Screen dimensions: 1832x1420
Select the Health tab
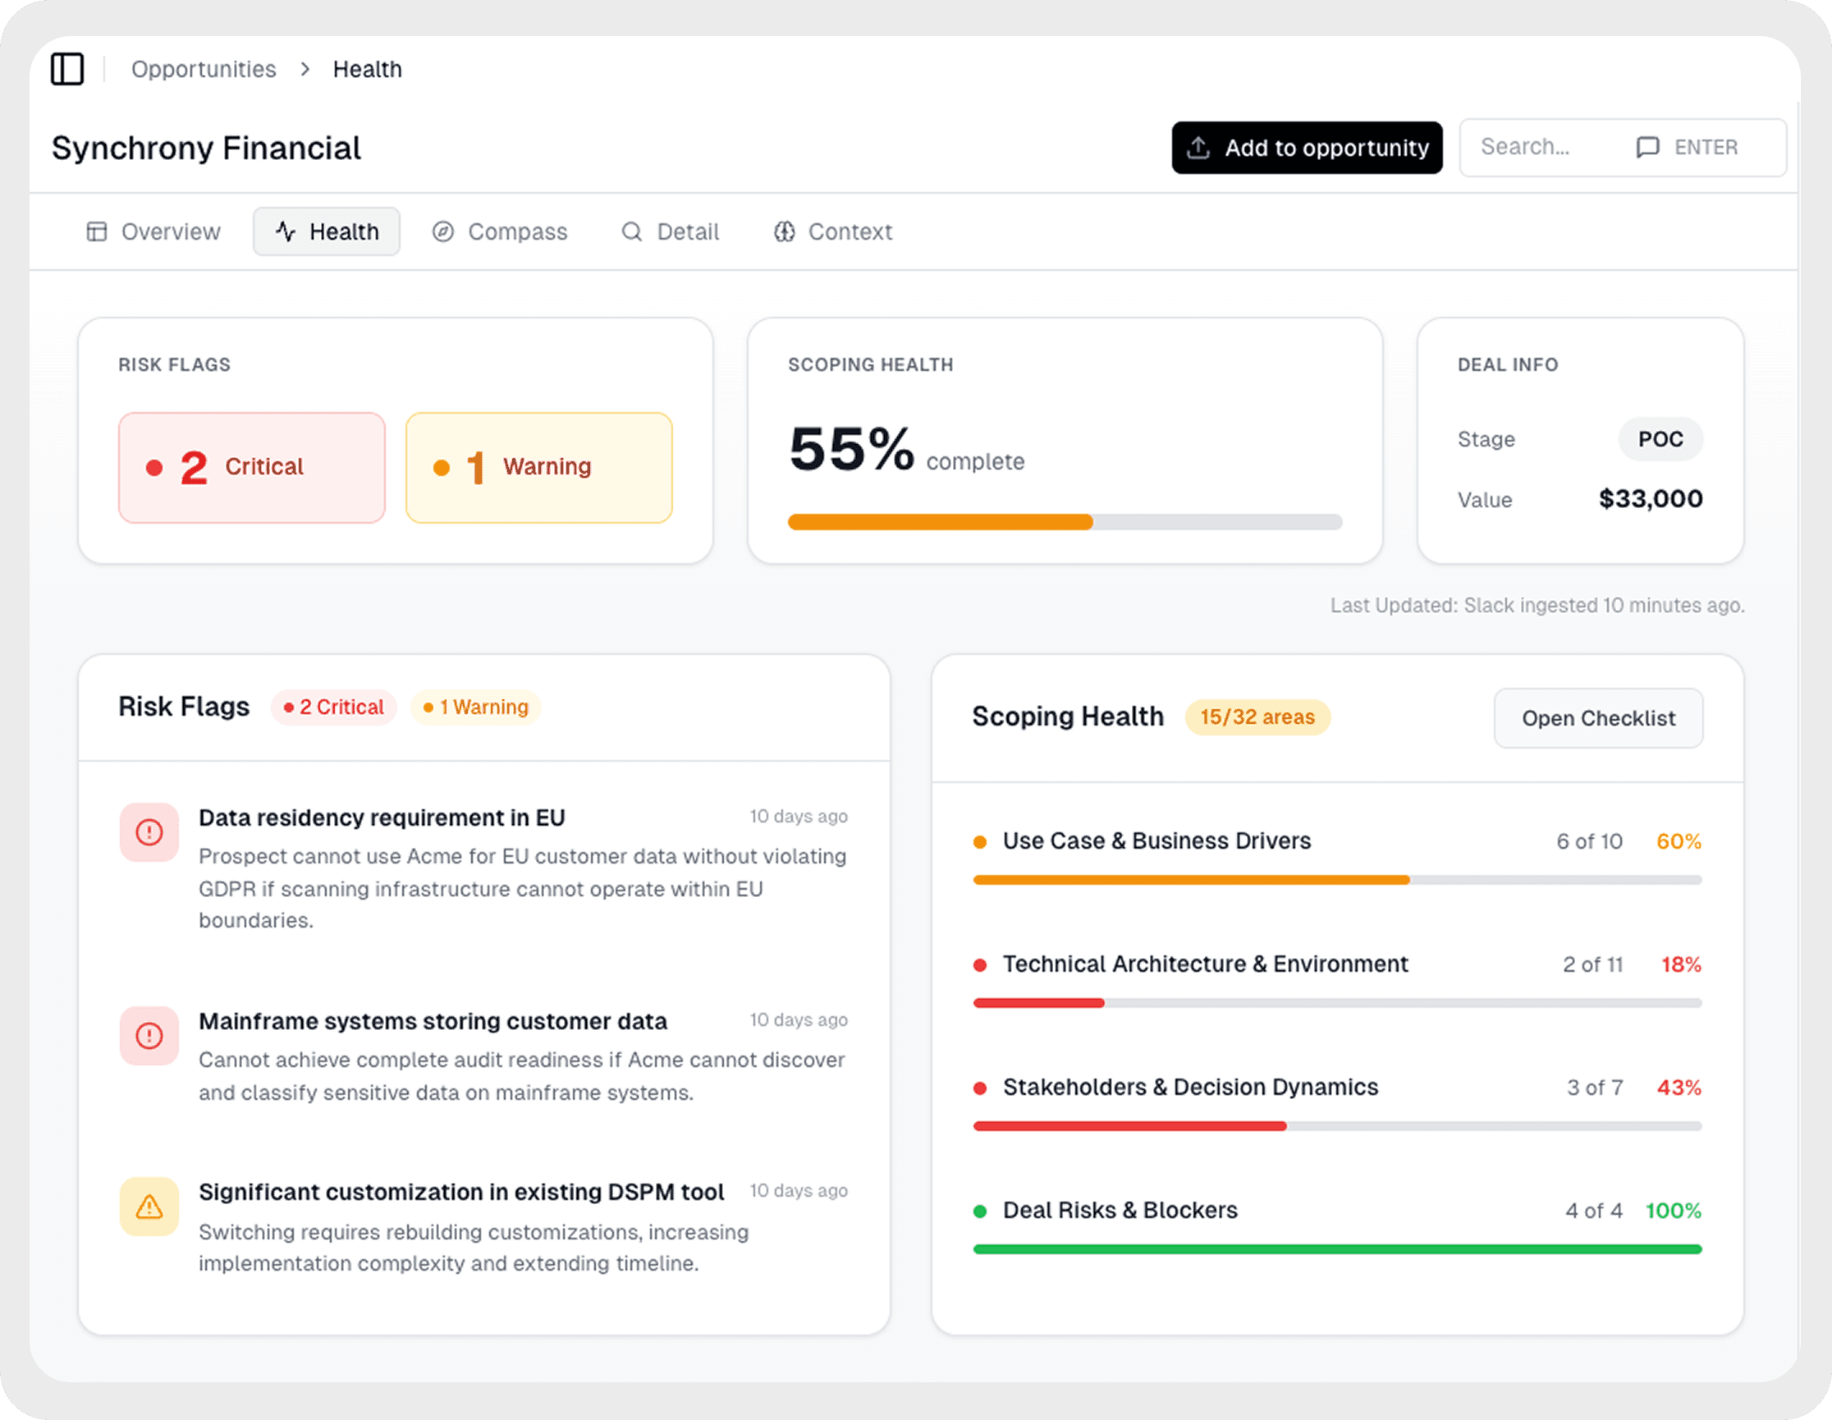point(327,231)
